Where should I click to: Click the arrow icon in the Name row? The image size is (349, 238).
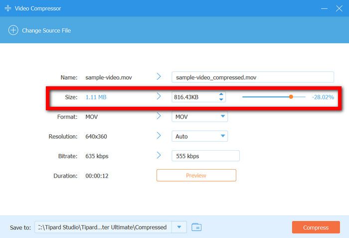159,77
